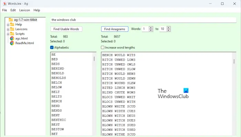This screenshot has height=137, width=241.
Task: Select the word BEST in list
Action: point(55,125)
